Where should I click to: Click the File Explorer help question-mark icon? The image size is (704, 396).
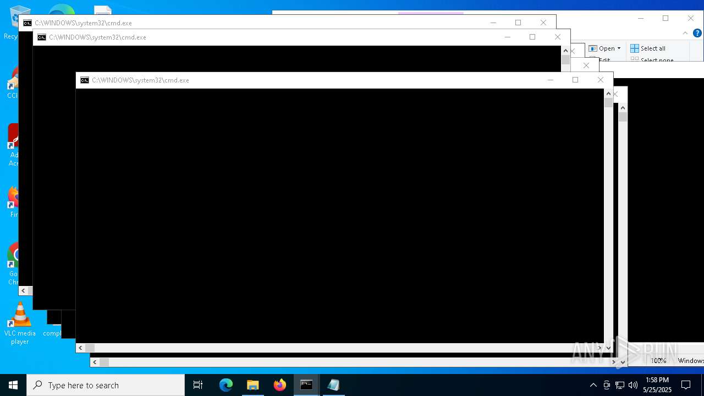click(x=697, y=33)
